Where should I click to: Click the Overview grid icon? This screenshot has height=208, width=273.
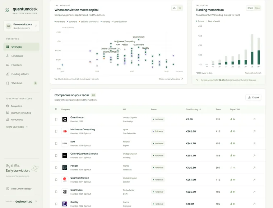8,47
